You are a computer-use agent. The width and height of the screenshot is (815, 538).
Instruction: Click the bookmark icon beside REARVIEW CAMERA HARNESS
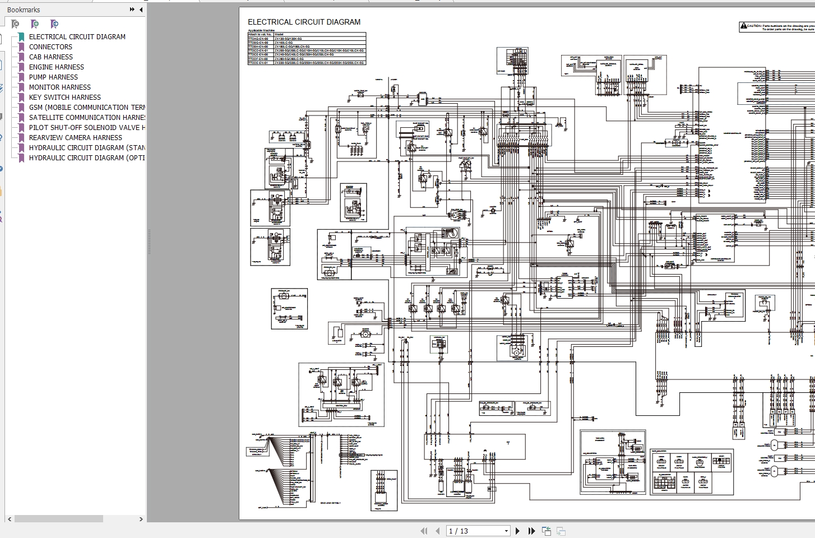point(21,138)
